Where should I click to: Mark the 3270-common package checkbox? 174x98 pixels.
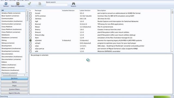30,16
